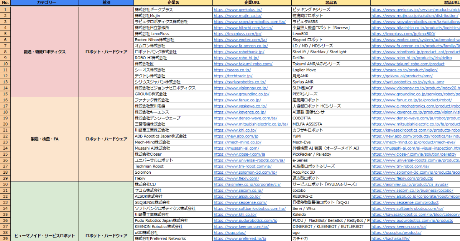Open the https://www.groundinc.co.jp/ link
This screenshot has width=460, height=241.
pos(241,94)
